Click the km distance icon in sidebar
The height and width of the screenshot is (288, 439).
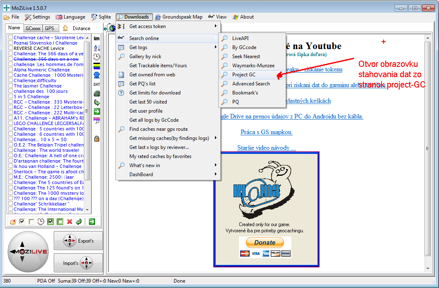coord(97,38)
